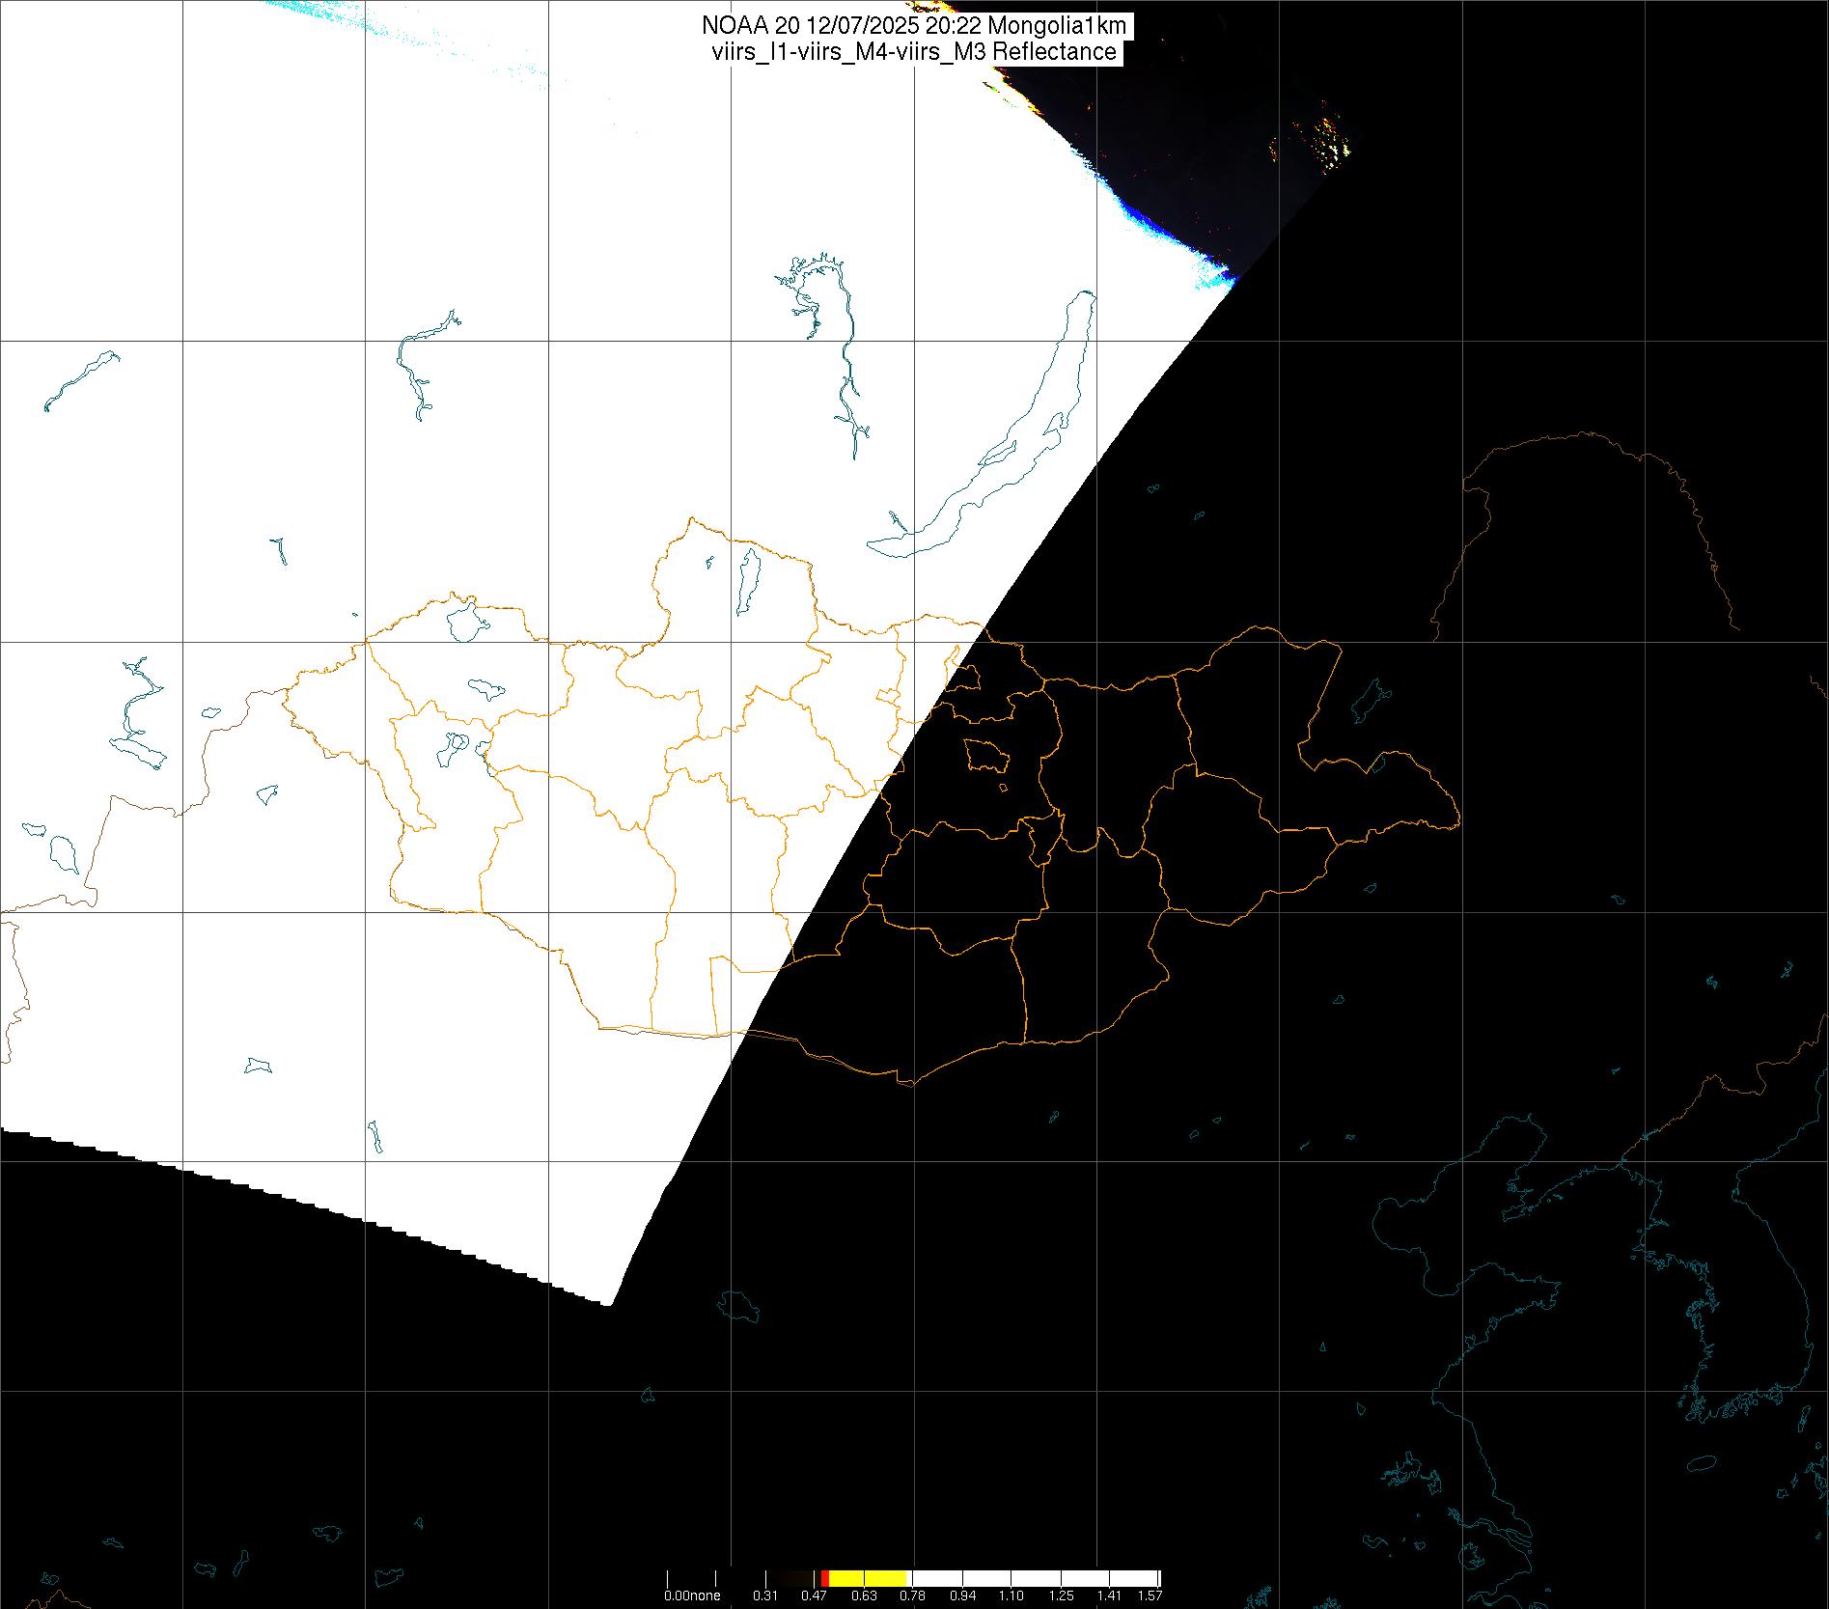This screenshot has width=1829, height=1609.
Task: Click the 0.78 tick label on the colorbar
Action: coord(912,1595)
